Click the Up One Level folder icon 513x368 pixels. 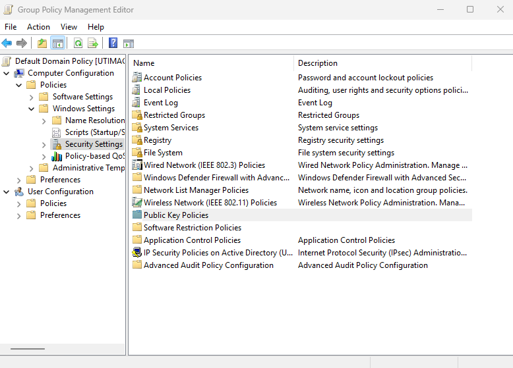click(x=42, y=43)
